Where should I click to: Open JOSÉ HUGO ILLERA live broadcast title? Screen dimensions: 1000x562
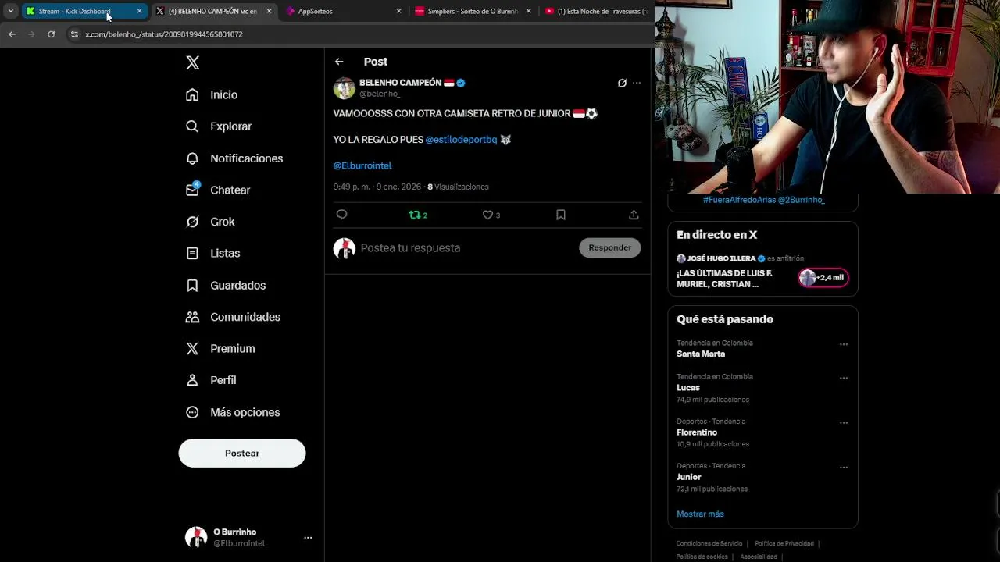point(724,279)
